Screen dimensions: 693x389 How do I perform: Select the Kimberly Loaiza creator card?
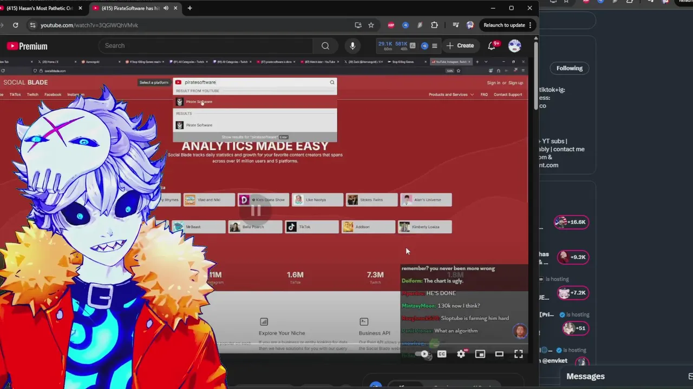point(424,227)
